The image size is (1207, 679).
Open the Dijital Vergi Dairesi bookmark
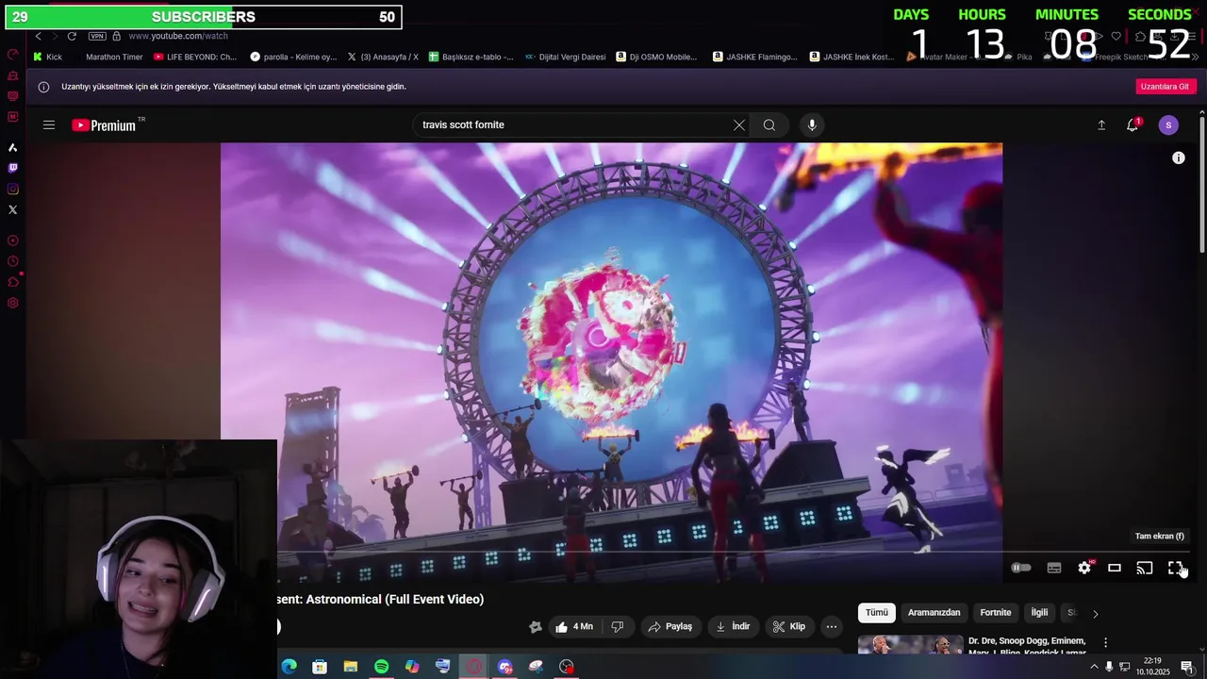click(565, 57)
